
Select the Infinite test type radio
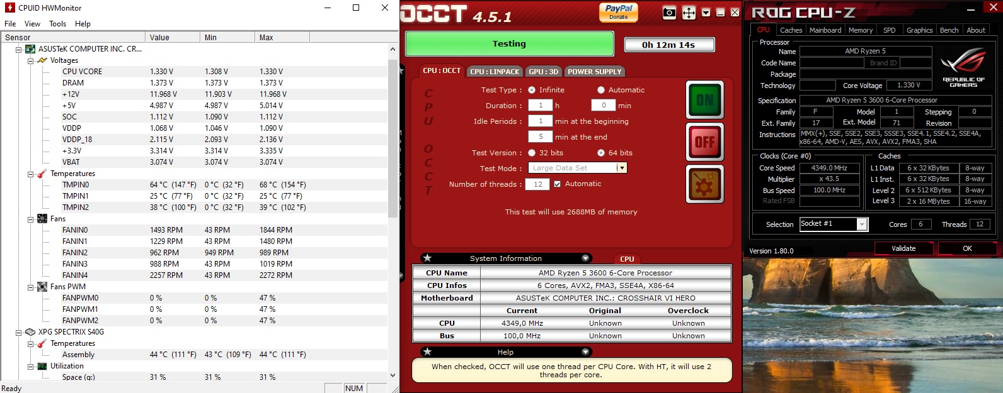(x=532, y=90)
